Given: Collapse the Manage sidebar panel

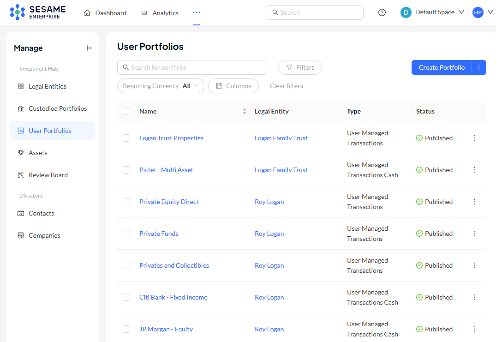Looking at the screenshot, I should pos(90,48).
